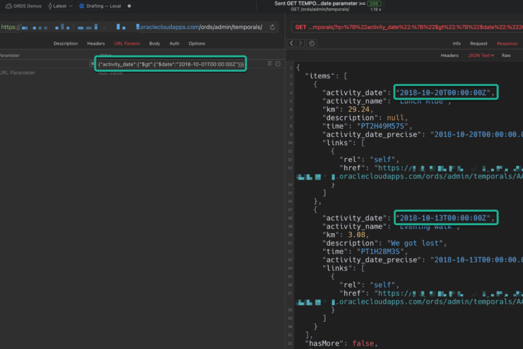Click the red GET request summary bar
The height and width of the screenshot is (349, 523).
click(408, 27)
